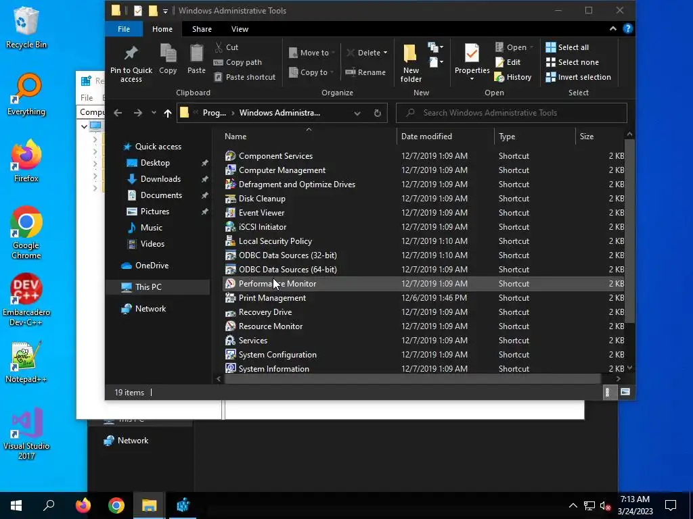The image size is (693, 519).
Task: Open the Move to dropdown
Action: 311,53
